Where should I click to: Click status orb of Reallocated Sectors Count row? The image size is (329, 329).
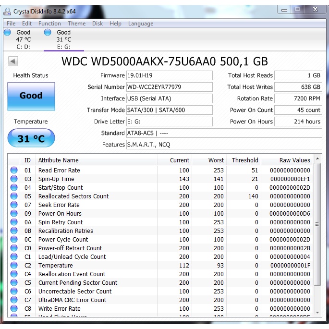(x=14, y=196)
